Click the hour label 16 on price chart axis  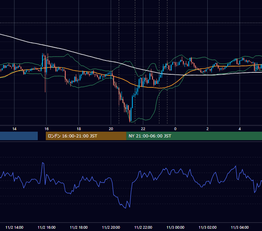tap(47, 129)
